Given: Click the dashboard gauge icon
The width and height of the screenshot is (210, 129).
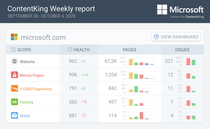Looking at the screenshot, I should point(156,37).
